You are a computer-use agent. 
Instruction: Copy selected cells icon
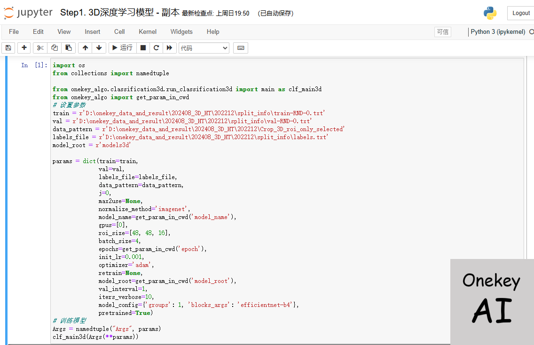point(55,48)
